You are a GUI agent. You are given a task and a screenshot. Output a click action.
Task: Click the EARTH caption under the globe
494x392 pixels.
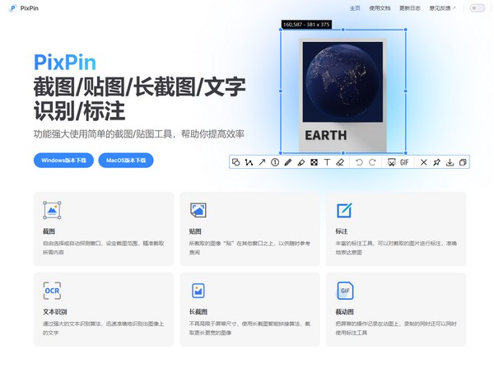pos(326,135)
